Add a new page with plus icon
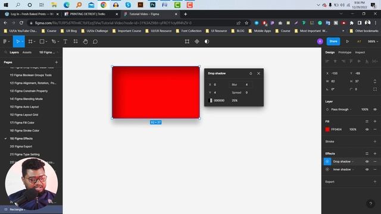This screenshot has height=214, width=381. point(57,62)
